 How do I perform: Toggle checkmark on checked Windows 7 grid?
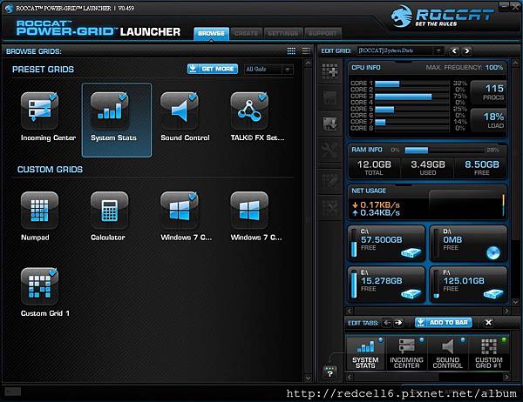point(193,196)
